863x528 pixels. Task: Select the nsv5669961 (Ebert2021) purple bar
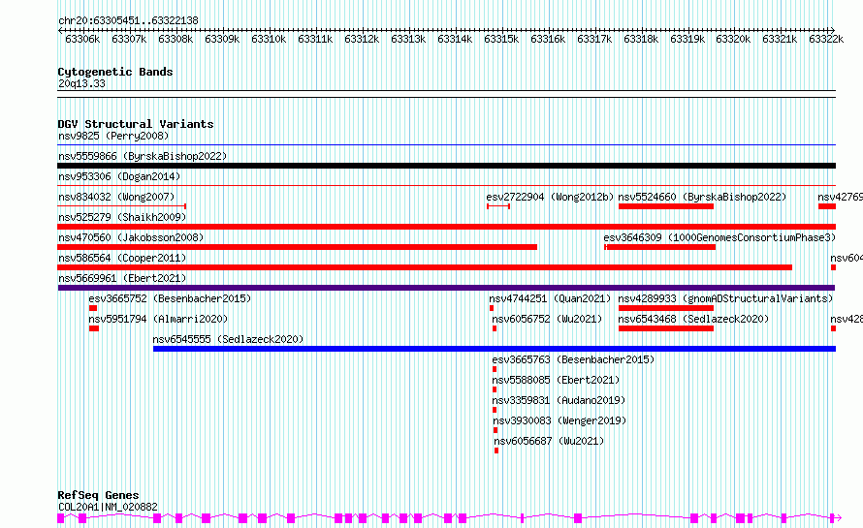coord(446,288)
